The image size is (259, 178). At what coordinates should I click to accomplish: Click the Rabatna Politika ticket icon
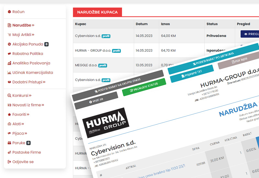(9, 54)
